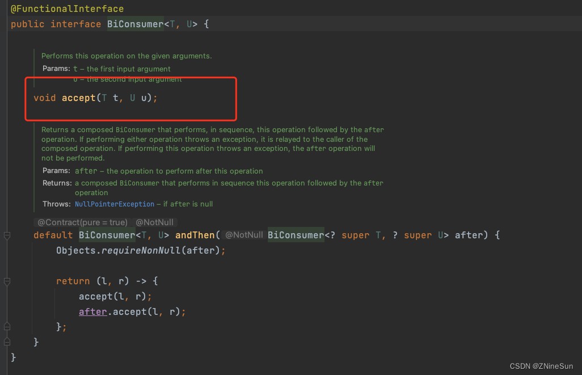Image resolution: width=582 pixels, height=375 pixels.
Task: Click the andThen method name
Action: (195, 235)
